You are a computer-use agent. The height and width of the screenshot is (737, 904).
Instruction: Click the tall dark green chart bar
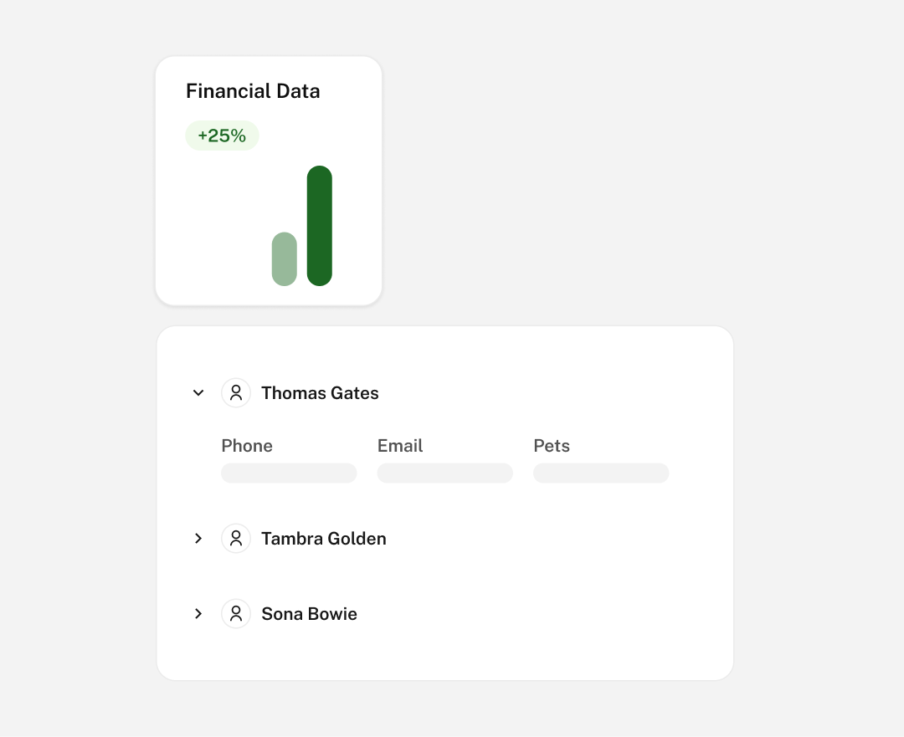click(320, 226)
